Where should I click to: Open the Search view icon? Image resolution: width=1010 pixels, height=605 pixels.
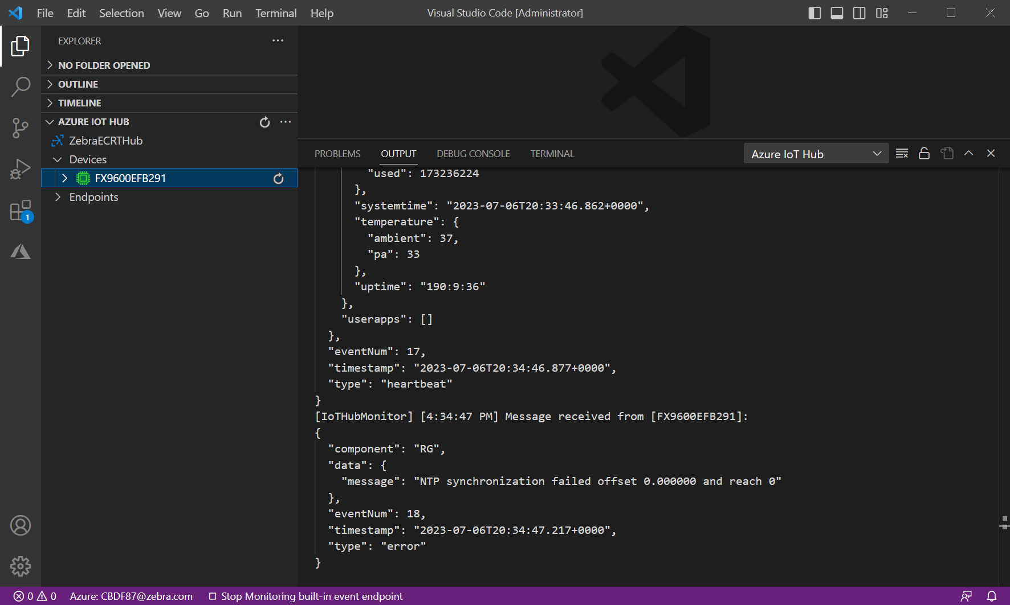pos(21,87)
